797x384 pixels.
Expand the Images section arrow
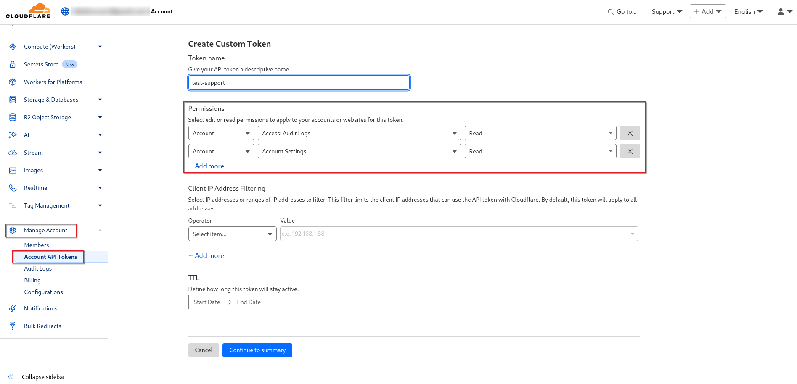click(100, 170)
